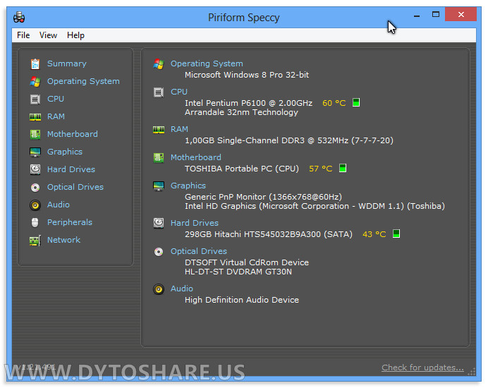Click the Motherboard icon in main panel
488x388 pixels.
[x=159, y=158]
